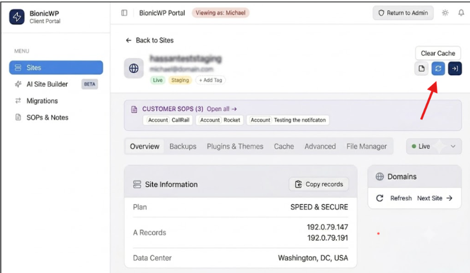Click the BionicWP lightning logo

pyautogui.click(x=17, y=17)
